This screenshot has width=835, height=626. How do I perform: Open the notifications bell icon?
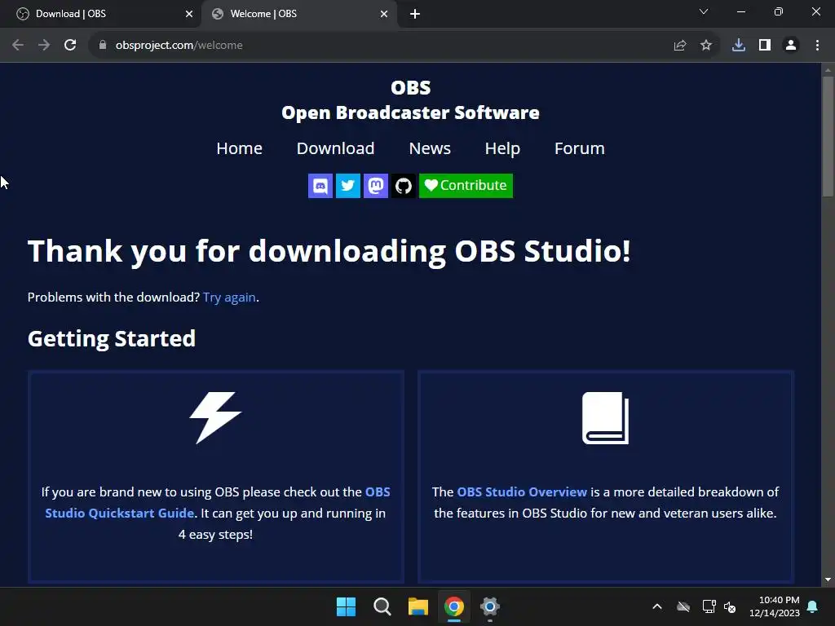point(812,606)
